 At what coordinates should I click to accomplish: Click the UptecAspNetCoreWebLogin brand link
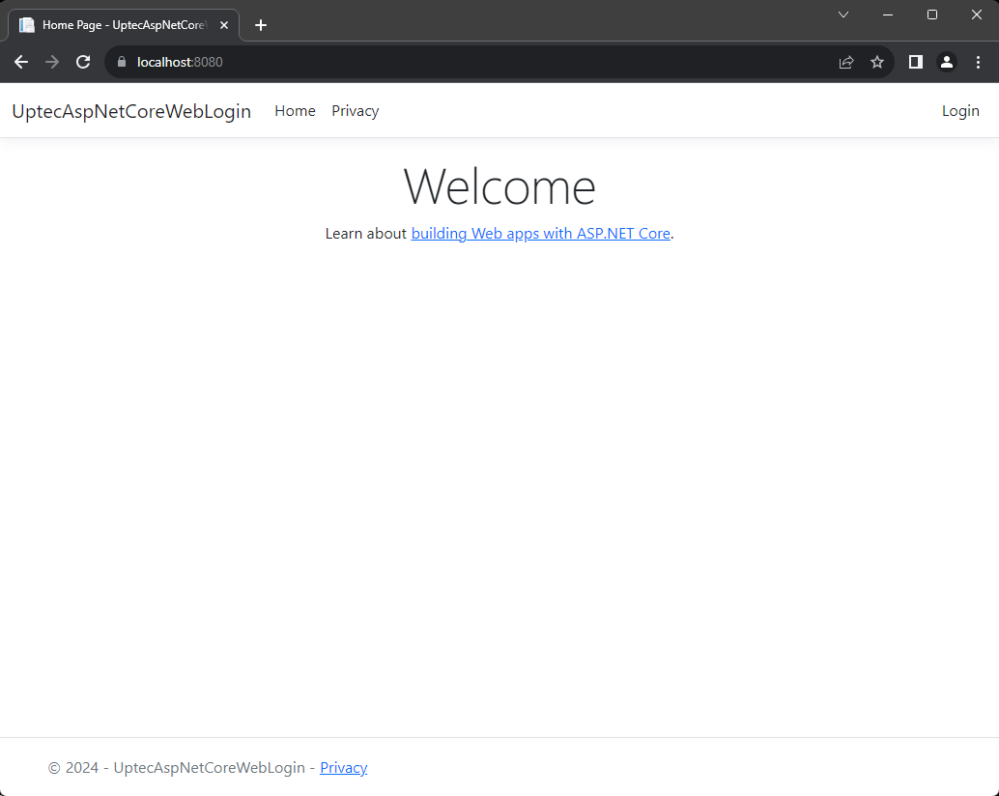coord(131,111)
